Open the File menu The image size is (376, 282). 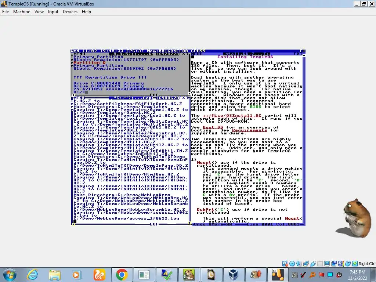point(6,12)
